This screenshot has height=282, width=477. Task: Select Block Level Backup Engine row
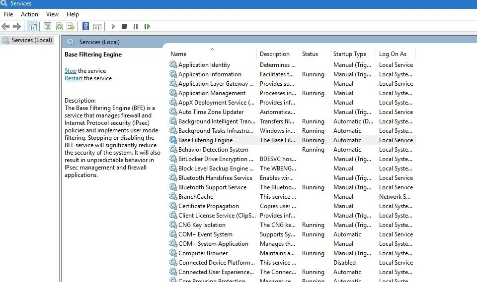click(x=292, y=168)
